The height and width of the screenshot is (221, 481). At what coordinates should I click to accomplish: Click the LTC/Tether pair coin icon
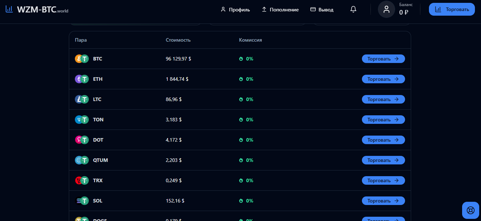point(82,99)
